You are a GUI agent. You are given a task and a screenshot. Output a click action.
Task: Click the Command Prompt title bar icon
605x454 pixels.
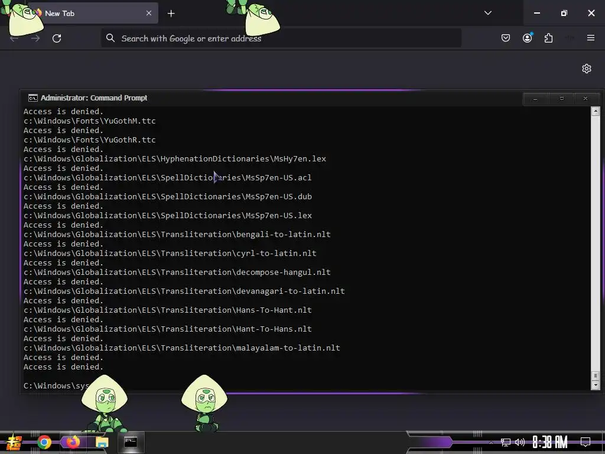pos(33,98)
